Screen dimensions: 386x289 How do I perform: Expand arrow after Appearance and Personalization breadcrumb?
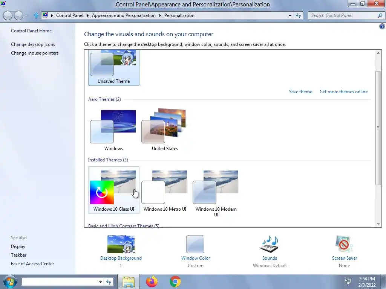point(160,15)
